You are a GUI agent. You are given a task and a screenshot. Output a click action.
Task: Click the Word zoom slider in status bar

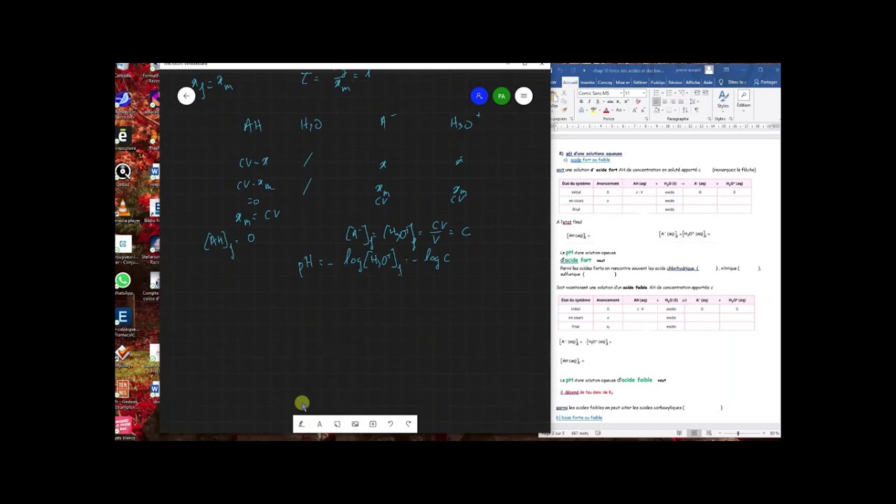(738, 433)
